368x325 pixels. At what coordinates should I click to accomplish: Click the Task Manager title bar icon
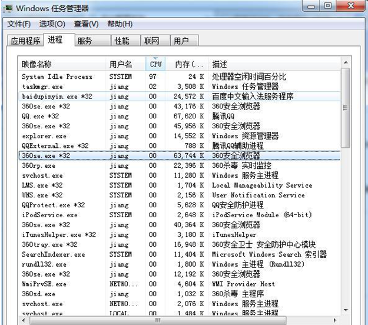pyautogui.click(x=8, y=8)
